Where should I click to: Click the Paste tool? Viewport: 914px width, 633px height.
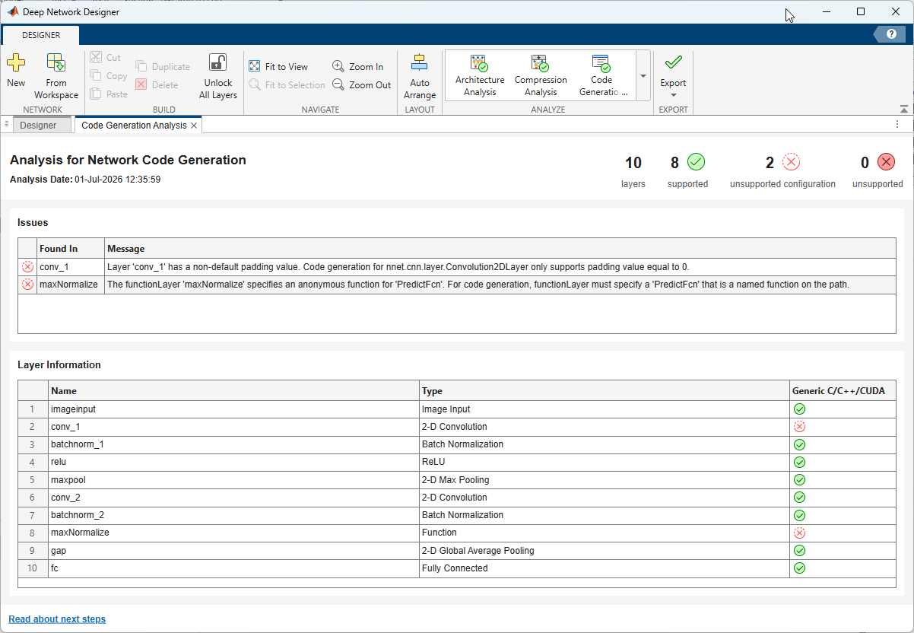pos(108,94)
